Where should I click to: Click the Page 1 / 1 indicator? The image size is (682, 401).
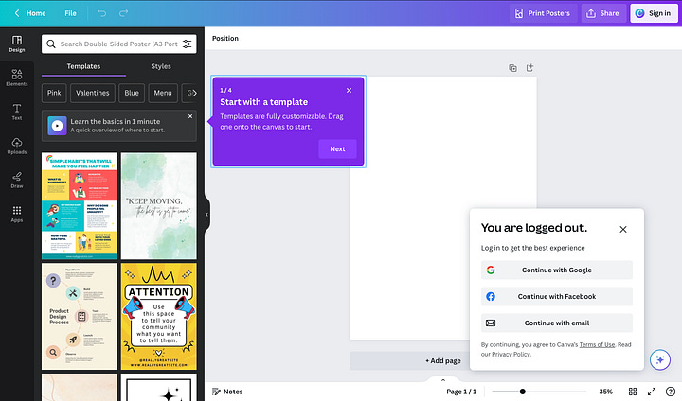click(461, 392)
